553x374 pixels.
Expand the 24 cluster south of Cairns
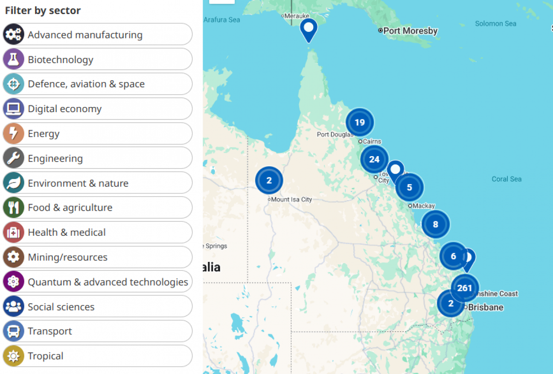[374, 159]
